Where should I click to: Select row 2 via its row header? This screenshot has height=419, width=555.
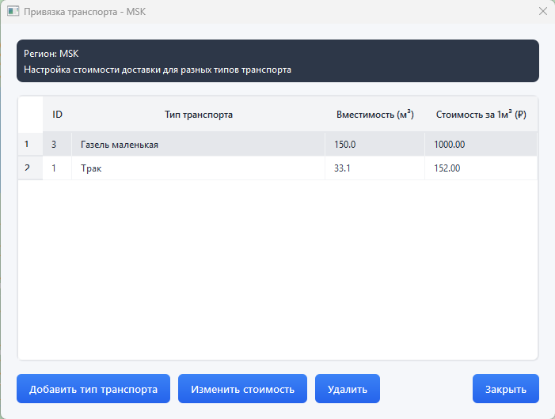pyautogui.click(x=30, y=168)
